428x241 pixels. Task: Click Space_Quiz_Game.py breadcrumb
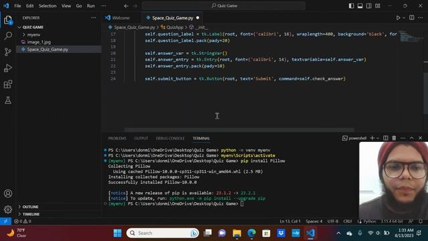[134, 27]
